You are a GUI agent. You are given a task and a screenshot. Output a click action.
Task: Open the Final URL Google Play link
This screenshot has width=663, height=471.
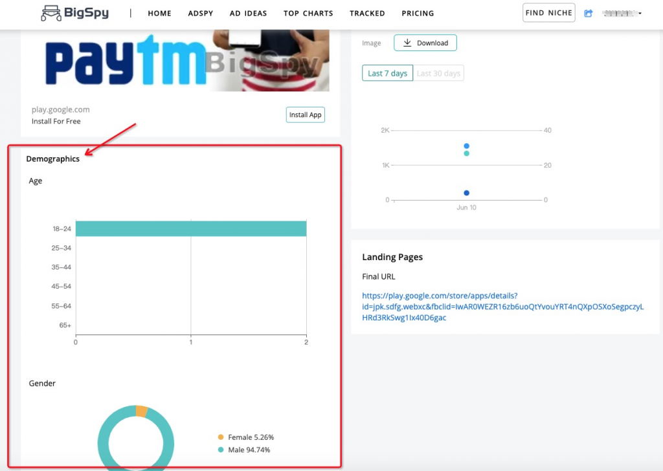(502, 307)
